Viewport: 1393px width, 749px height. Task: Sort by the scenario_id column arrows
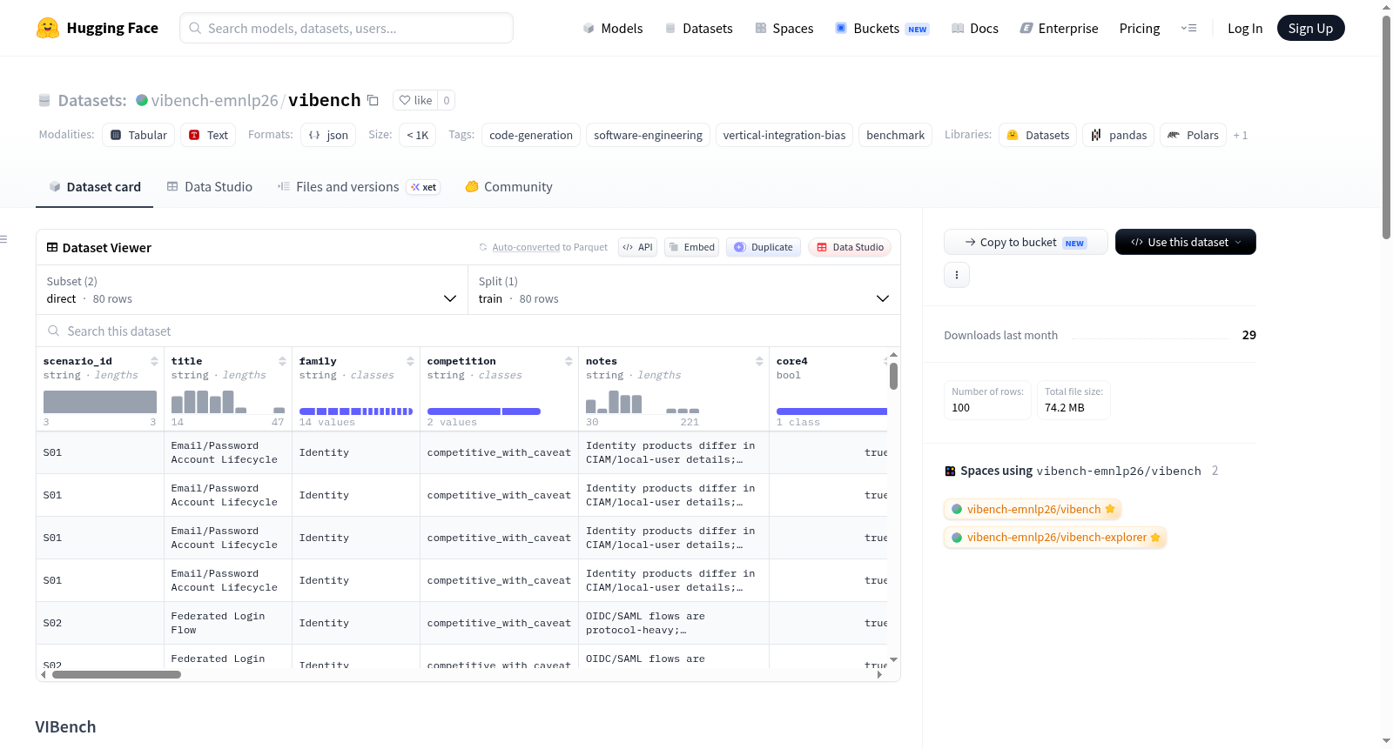tap(154, 361)
